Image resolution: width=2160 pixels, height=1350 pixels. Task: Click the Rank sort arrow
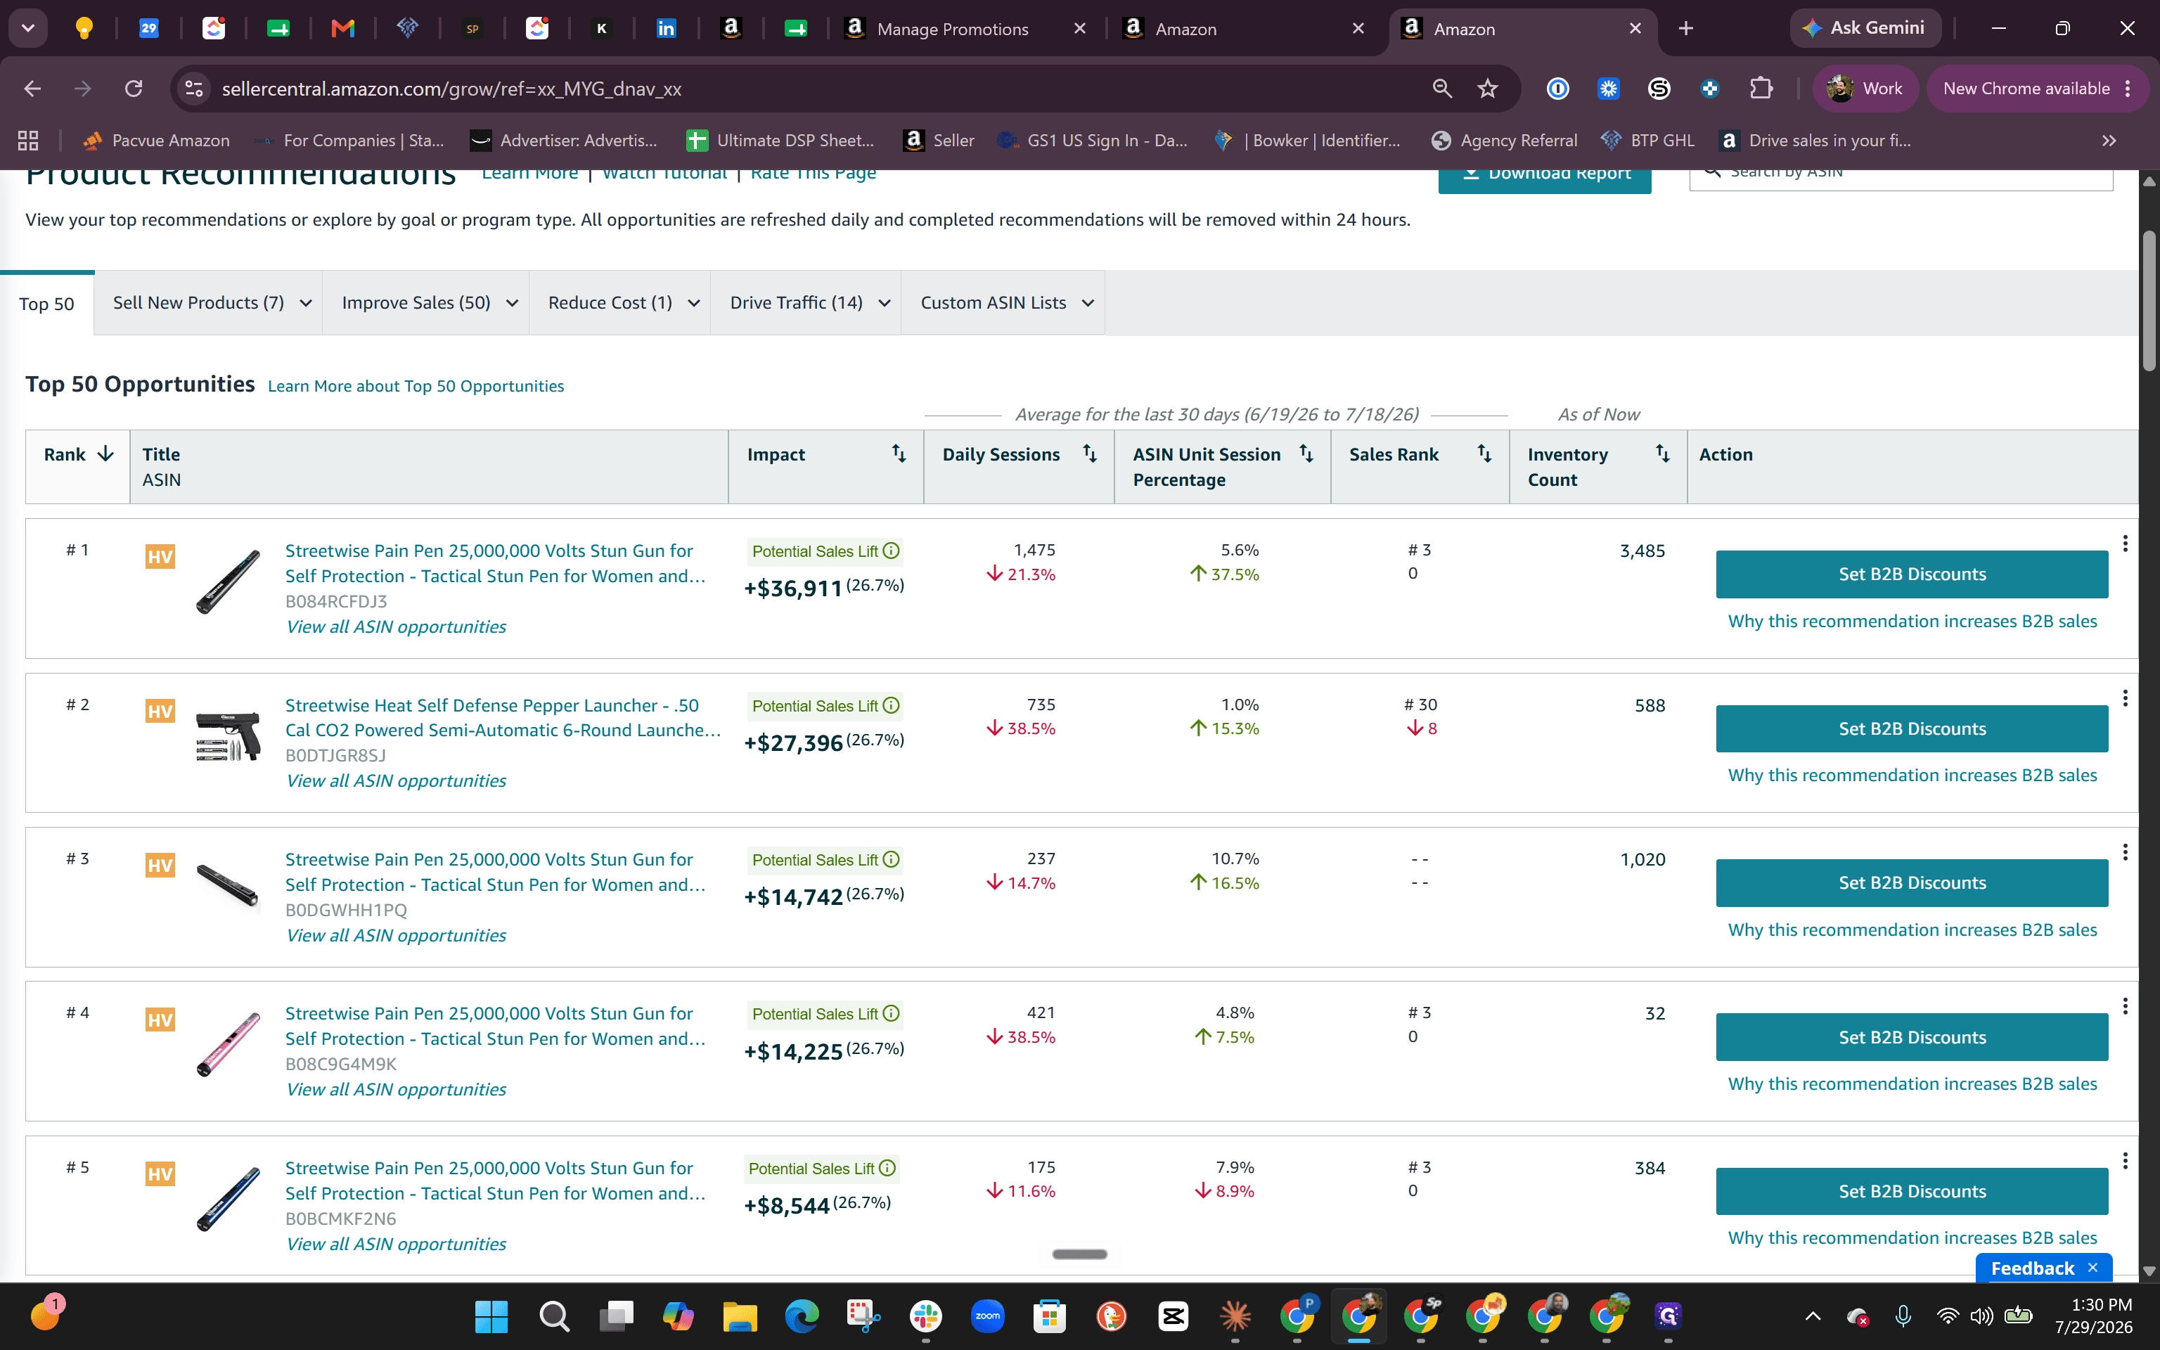tap(105, 454)
